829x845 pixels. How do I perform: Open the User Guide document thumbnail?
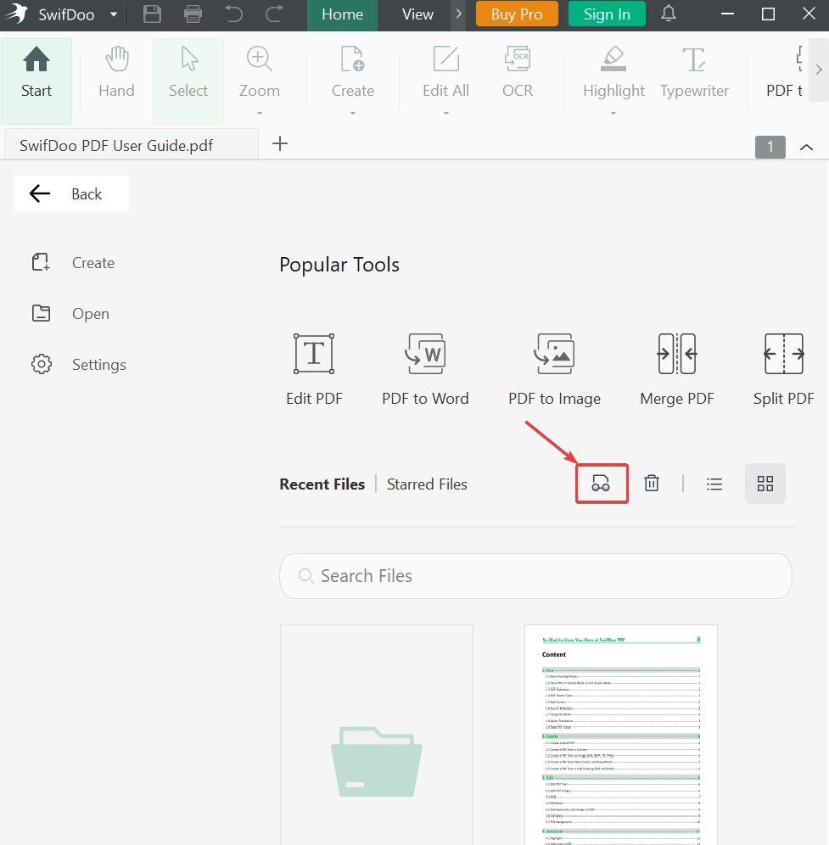point(621,735)
